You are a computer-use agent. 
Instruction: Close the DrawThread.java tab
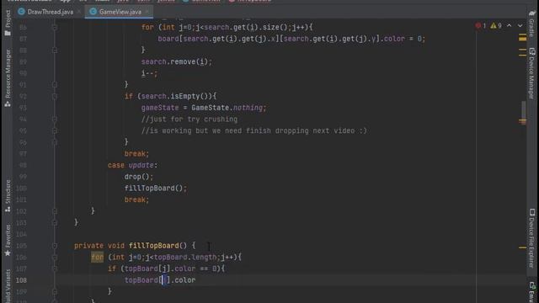pyautogui.click(x=78, y=12)
